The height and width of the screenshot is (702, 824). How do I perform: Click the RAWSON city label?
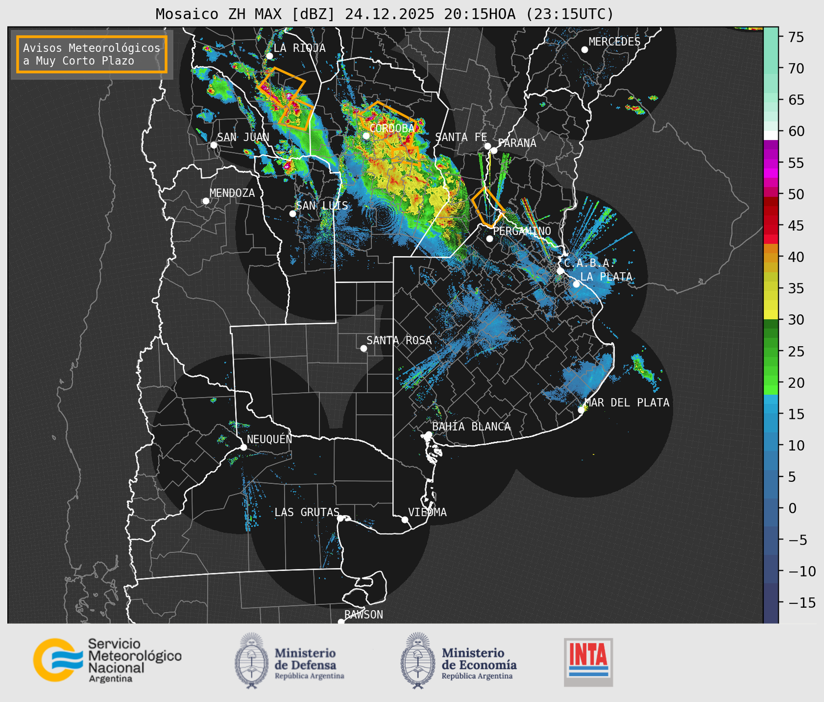(363, 615)
